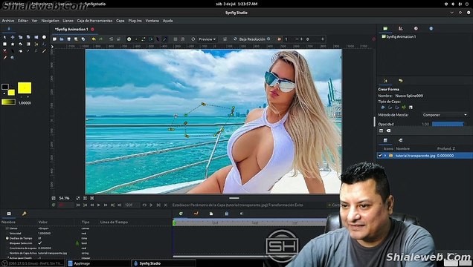The width and height of the screenshot is (473, 267).
Task: Toggle the Bloquear Selección checkbox
Action: point(40,243)
